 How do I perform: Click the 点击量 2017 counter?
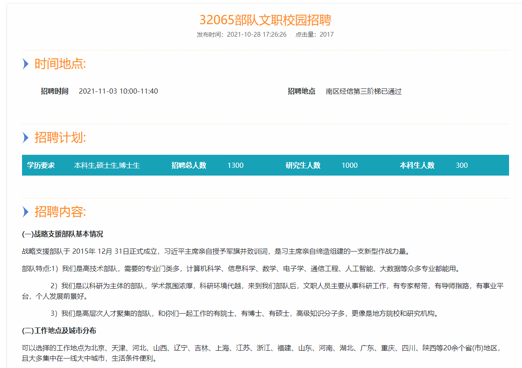tap(314, 35)
